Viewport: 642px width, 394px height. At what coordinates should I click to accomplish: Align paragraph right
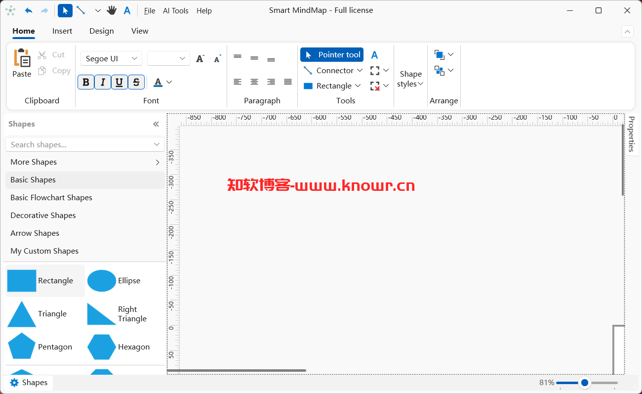point(271,82)
